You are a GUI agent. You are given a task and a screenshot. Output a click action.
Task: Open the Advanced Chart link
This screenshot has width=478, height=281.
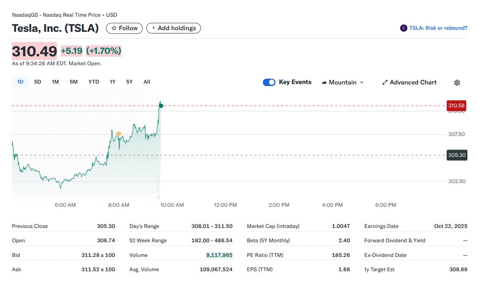[410, 82]
